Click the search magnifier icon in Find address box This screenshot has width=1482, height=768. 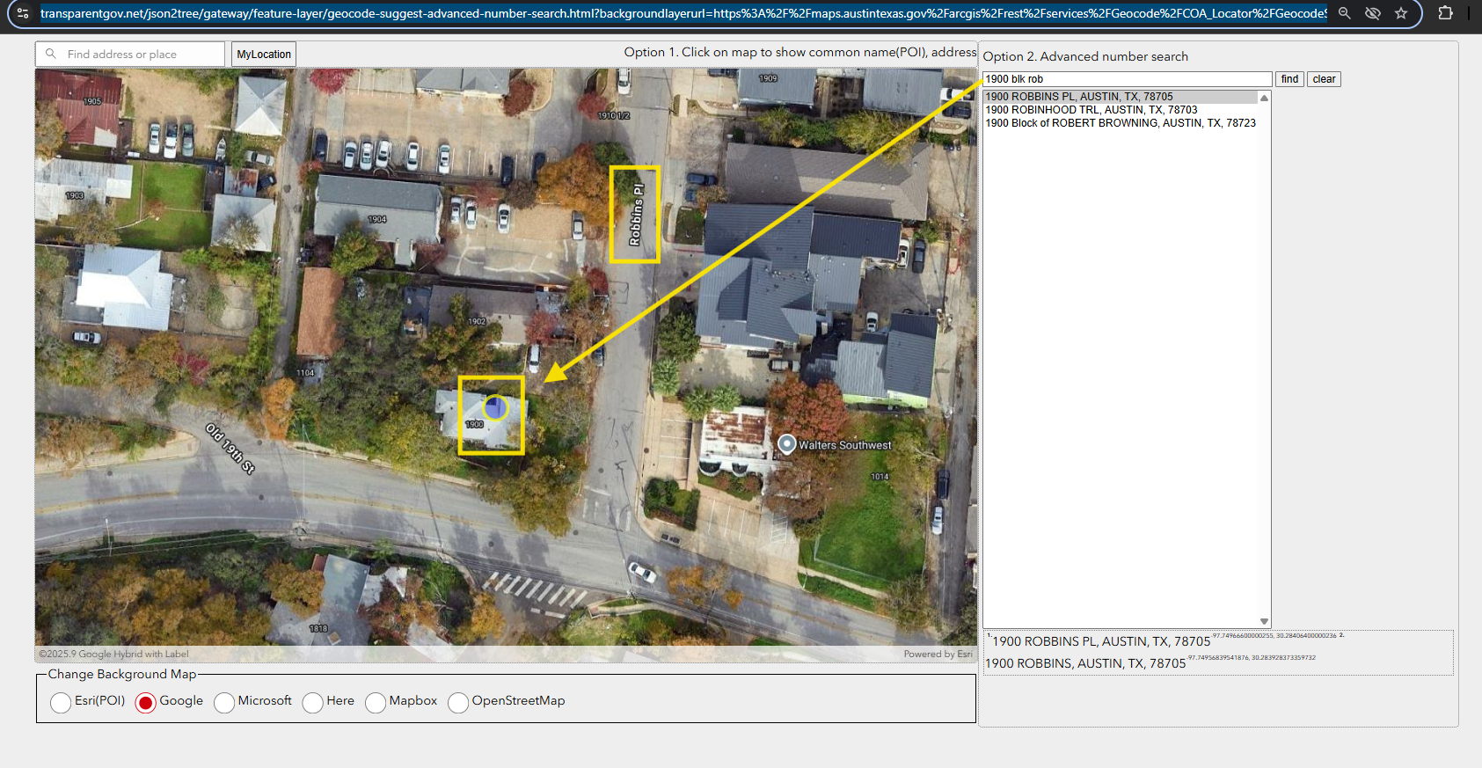[x=51, y=54]
